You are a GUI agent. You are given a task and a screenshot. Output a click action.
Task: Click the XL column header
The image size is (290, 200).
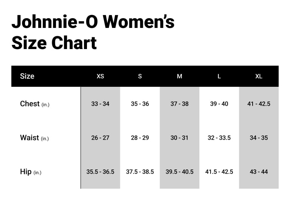(x=259, y=76)
